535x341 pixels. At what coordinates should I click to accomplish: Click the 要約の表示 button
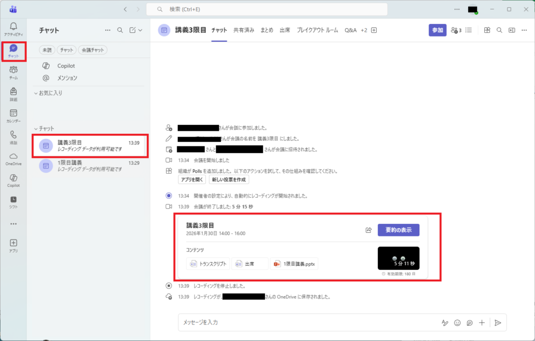pyautogui.click(x=398, y=230)
